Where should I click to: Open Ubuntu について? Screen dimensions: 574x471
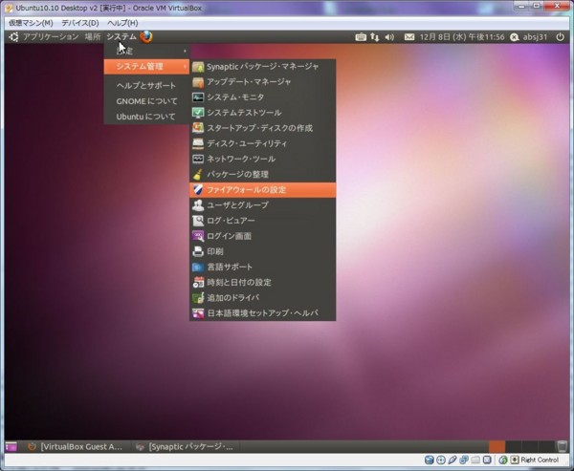coord(146,117)
